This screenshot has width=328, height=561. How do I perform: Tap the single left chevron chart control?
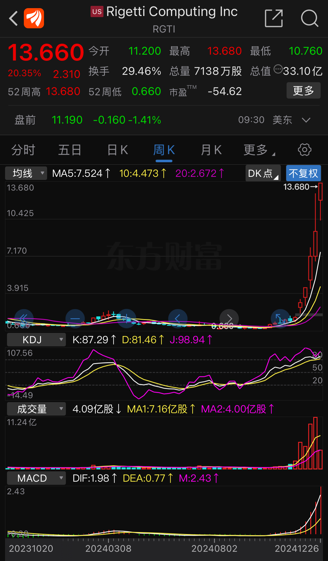[178, 319]
